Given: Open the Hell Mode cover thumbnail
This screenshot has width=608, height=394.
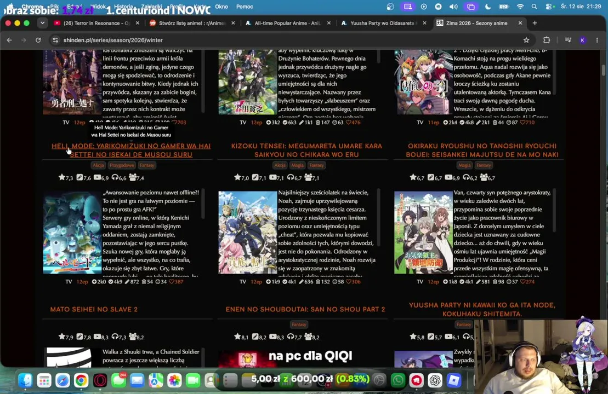Looking at the screenshot, I should click(x=72, y=232).
